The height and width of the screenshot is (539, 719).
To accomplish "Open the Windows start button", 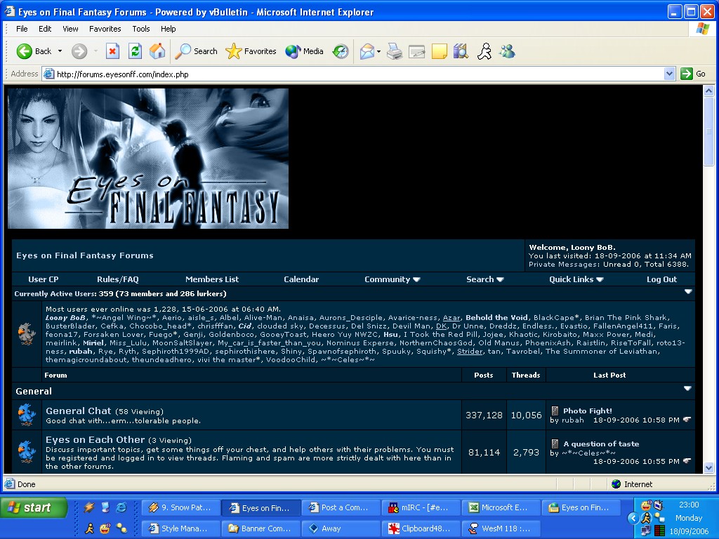I will [34, 508].
